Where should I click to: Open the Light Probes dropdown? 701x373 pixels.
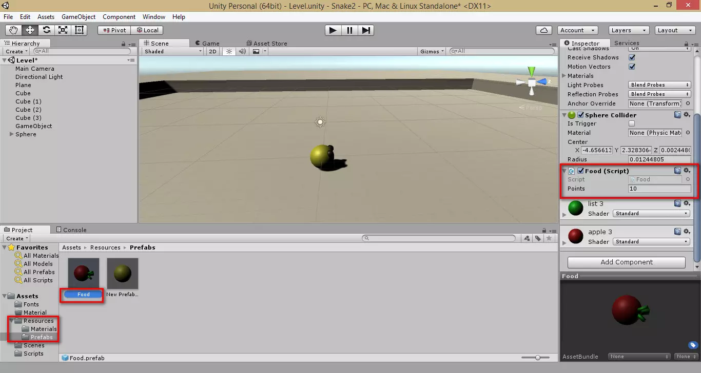(659, 85)
